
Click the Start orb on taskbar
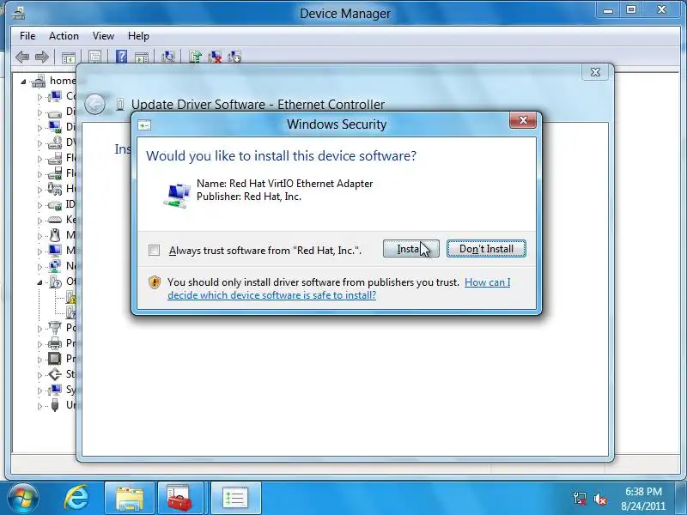[23, 499]
